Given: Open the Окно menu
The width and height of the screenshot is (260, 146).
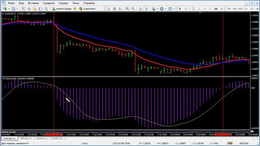Looking at the screenshot, I should (76, 3).
